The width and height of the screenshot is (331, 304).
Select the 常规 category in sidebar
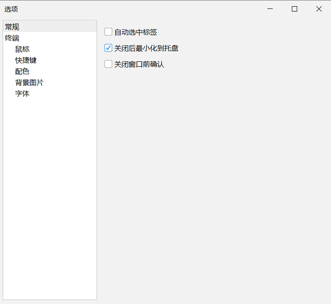pos(12,27)
